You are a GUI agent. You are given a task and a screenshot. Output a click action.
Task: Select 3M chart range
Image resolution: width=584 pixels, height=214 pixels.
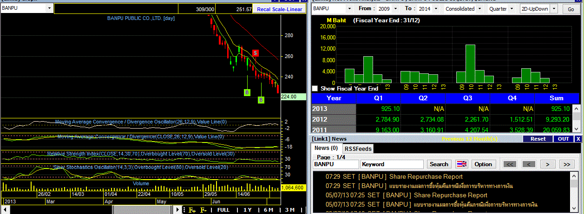pos(290,210)
